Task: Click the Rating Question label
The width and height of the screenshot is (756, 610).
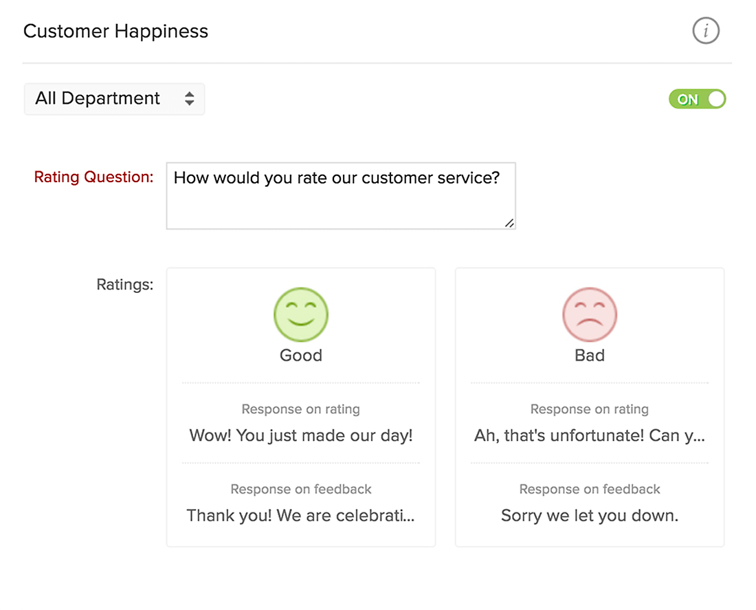Action: 93,177
